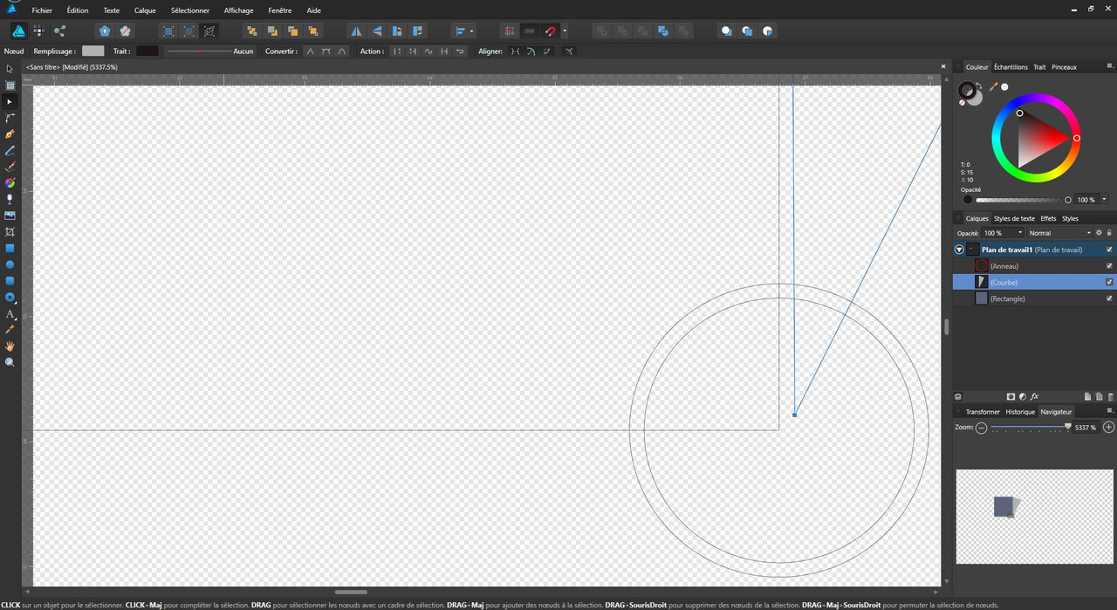Click the Remplissage fill color swatch
1117x610 pixels.
[93, 51]
